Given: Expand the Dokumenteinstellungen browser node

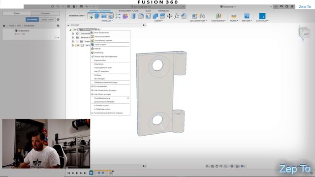Looking at the screenshot, I should point(73,33).
